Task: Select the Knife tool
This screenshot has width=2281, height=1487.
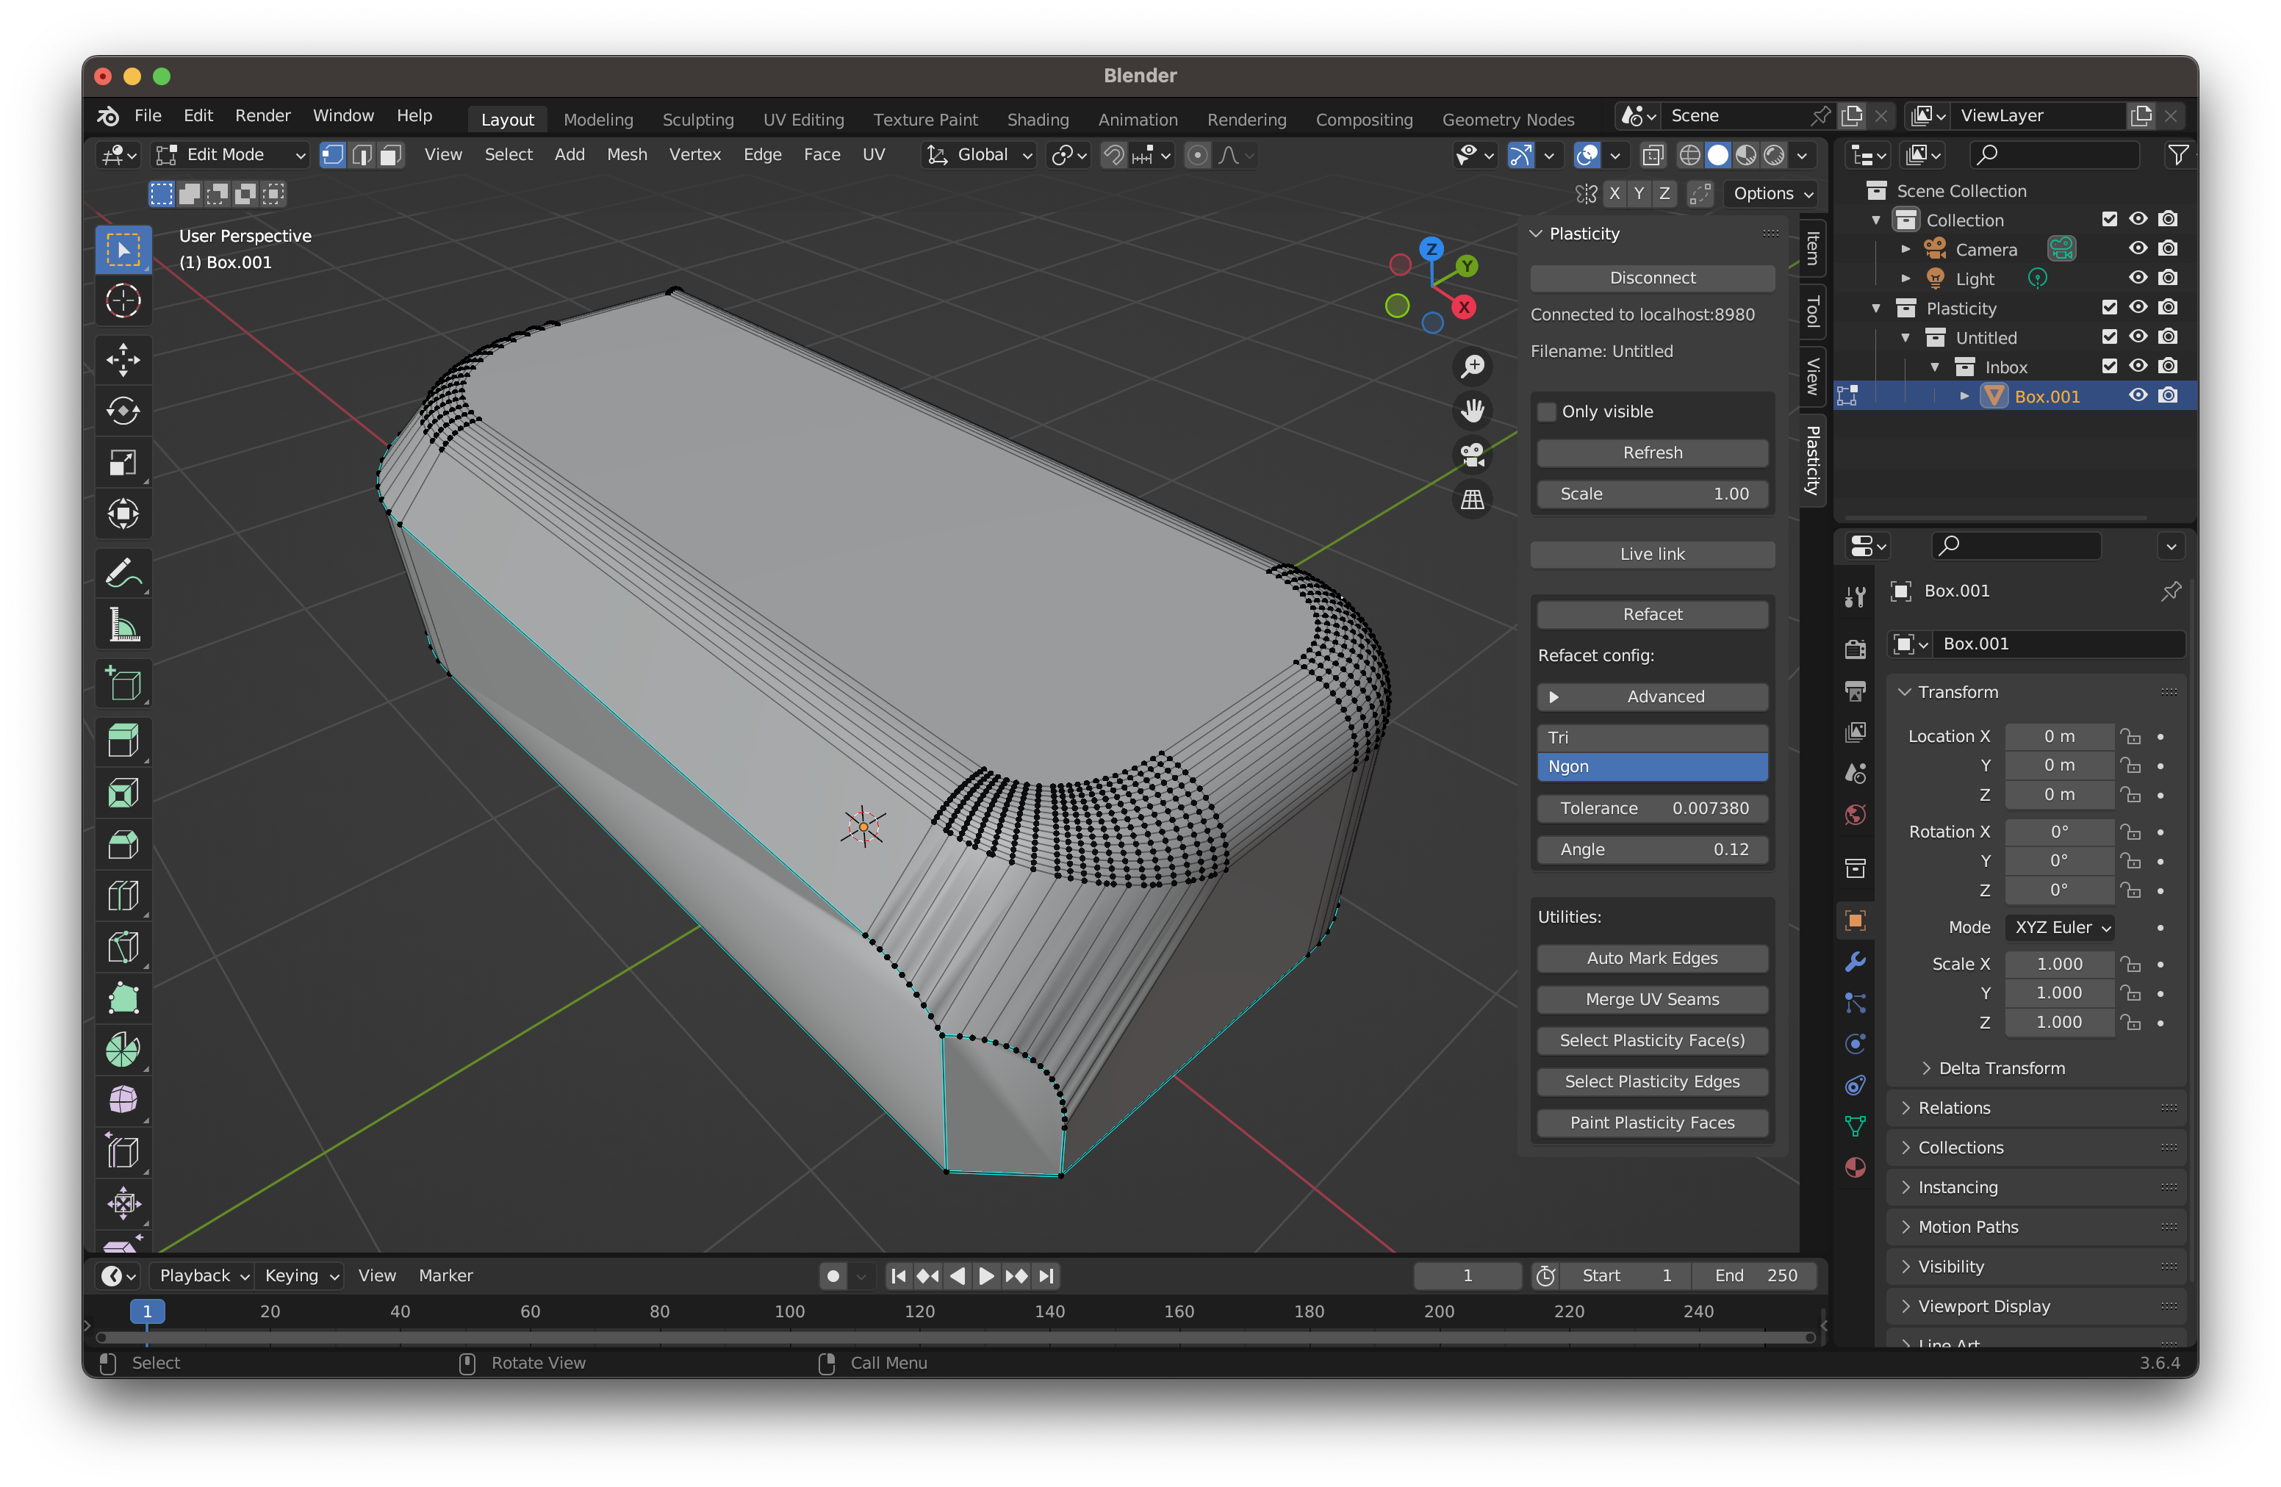Action: [x=123, y=948]
